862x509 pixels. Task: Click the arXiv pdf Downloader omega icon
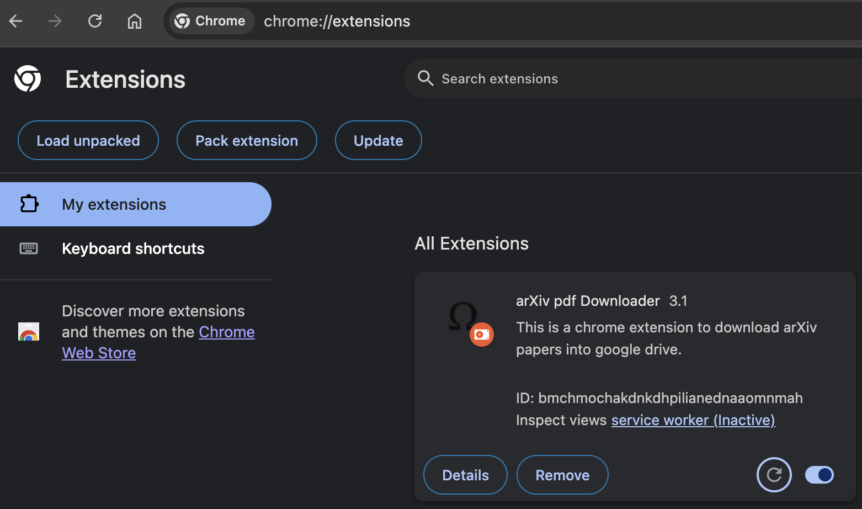tap(462, 316)
